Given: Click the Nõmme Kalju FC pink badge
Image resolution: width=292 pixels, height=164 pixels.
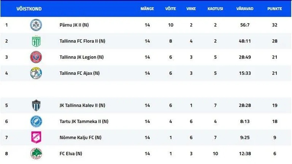Looking at the screenshot, I should click(x=36, y=137).
